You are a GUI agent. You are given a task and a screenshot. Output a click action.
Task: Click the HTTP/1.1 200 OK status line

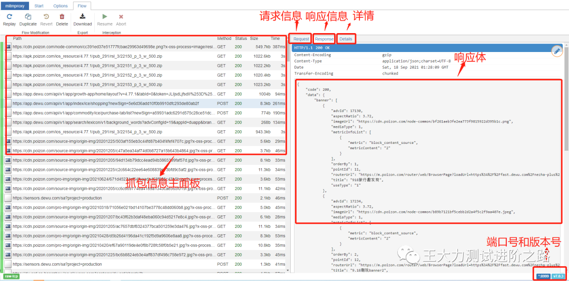coord(427,48)
